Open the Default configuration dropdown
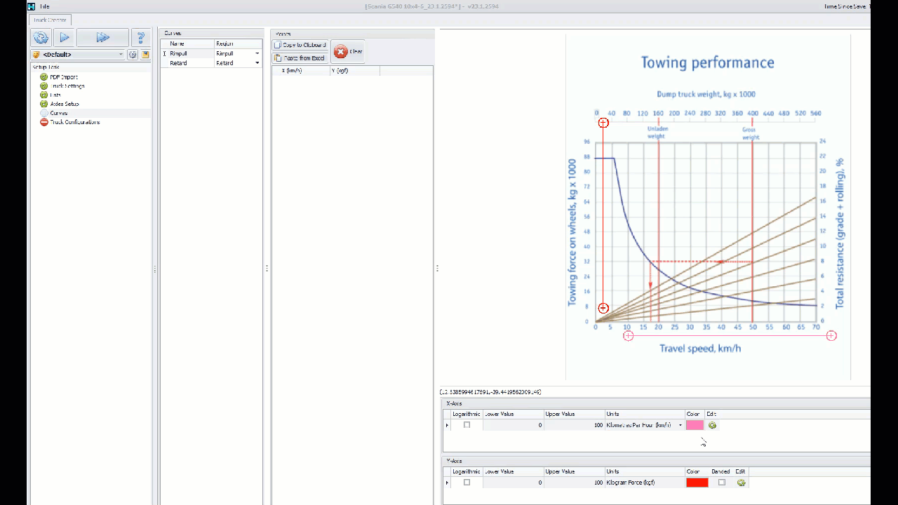Viewport: 898px width, 505px height. [x=121, y=55]
